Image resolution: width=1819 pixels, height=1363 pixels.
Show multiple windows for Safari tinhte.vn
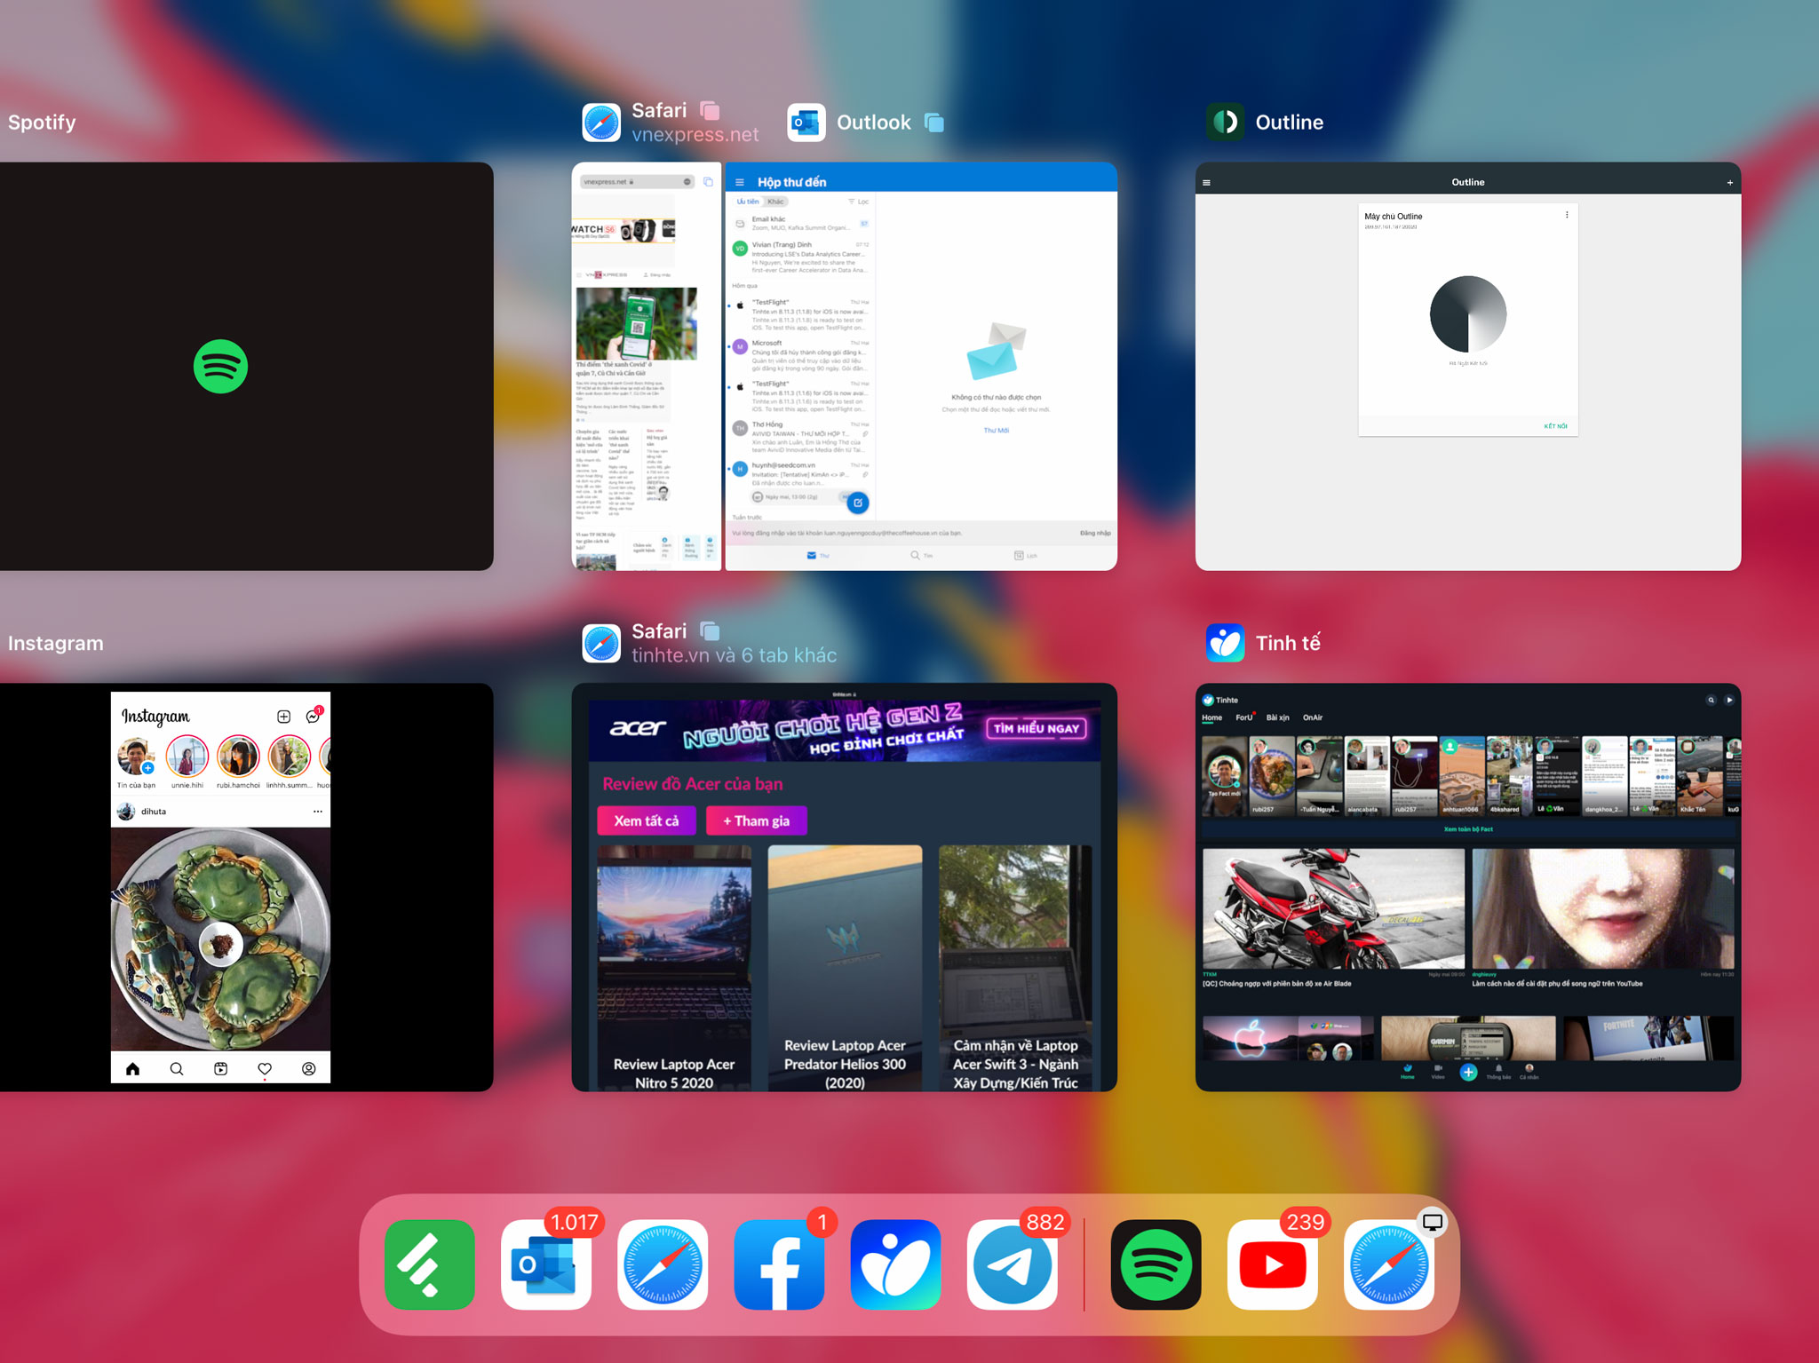[710, 631]
